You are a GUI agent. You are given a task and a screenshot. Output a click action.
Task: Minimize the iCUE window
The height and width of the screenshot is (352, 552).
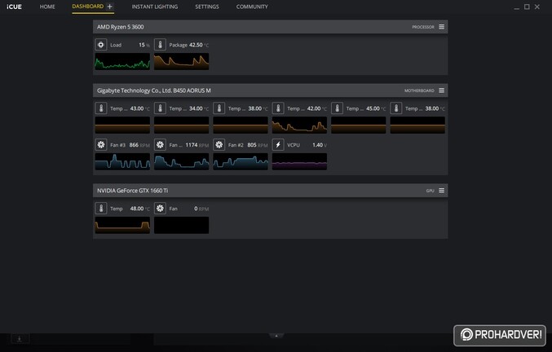pyautogui.click(x=516, y=7)
